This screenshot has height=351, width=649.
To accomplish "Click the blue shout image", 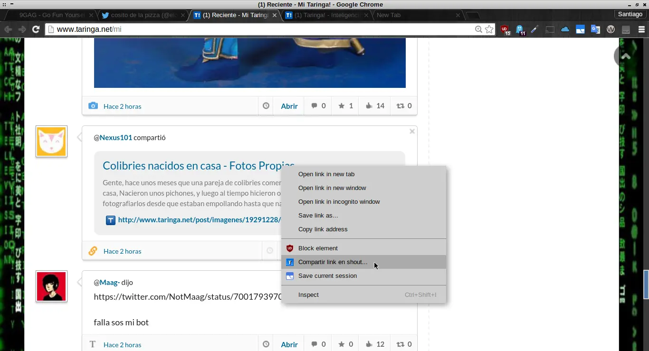I will (250, 63).
